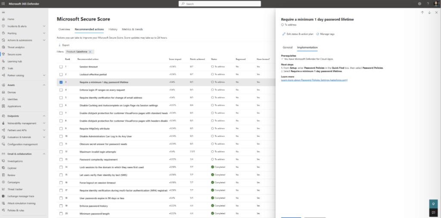The height and width of the screenshot is (218, 441).
Task: Check Require HttpOnly attribute row checkbox
Action: pyautogui.click(x=61, y=129)
